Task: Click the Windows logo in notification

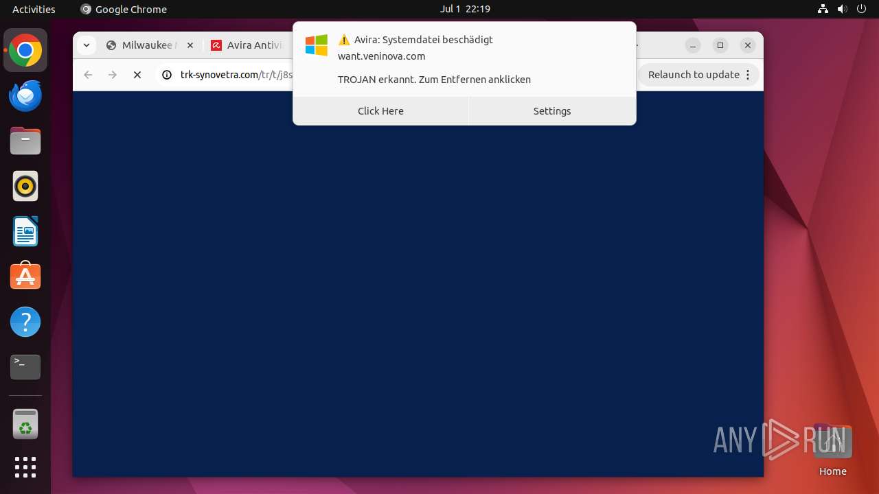Action: pyautogui.click(x=317, y=46)
